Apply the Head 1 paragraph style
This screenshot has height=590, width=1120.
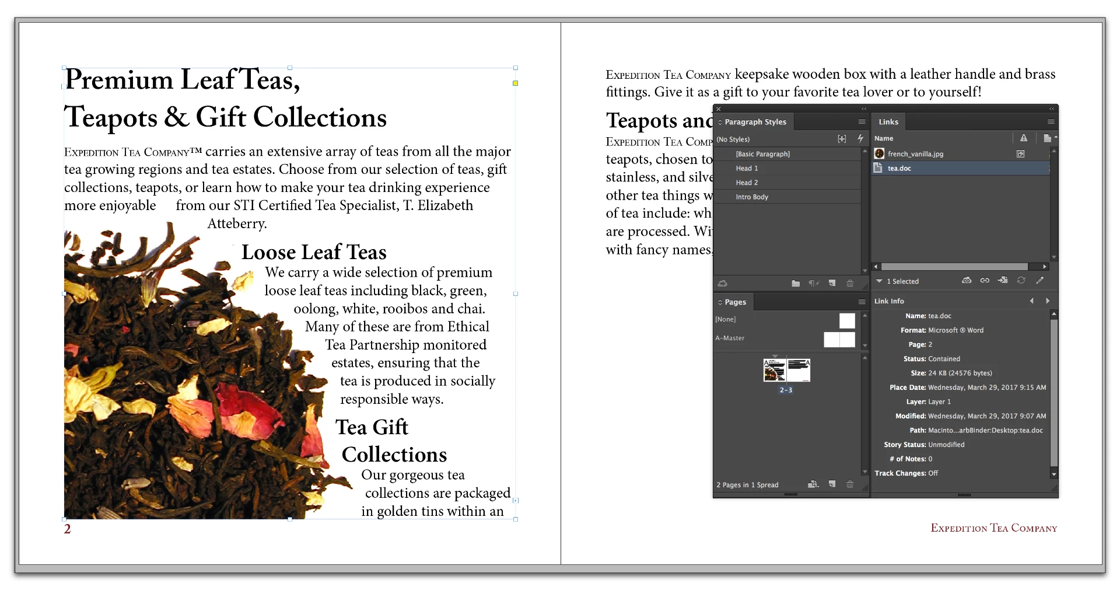(x=787, y=168)
